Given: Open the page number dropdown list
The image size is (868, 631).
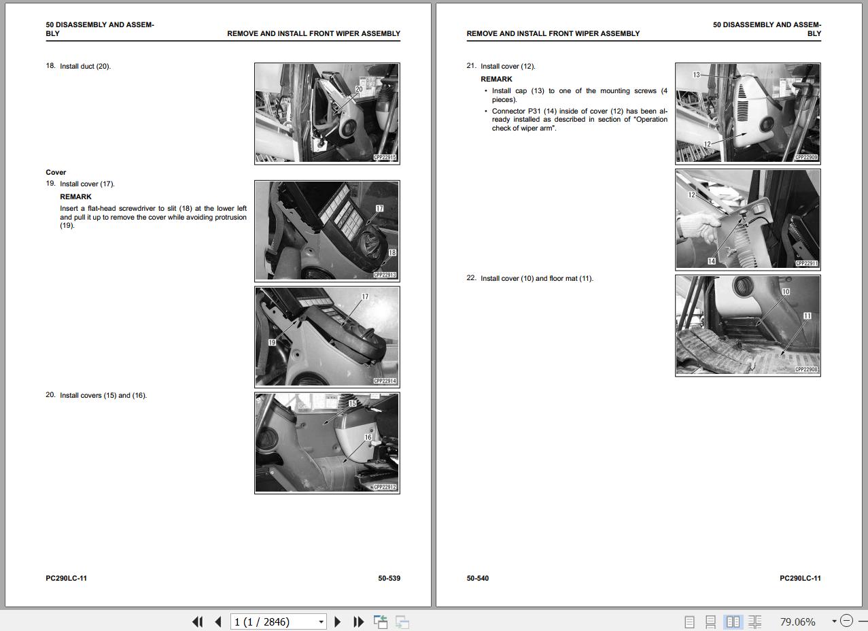Looking at the screenshot, I should [x=321, y=621].
